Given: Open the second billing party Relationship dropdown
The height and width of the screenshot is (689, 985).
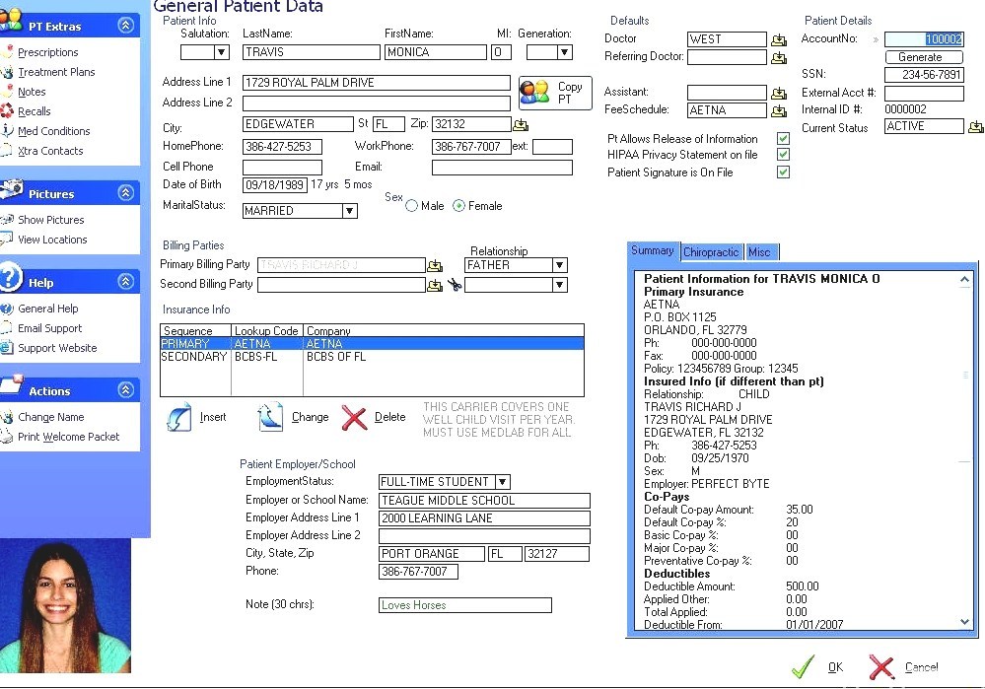Looking at the screenshot, I should click(560, 285).
